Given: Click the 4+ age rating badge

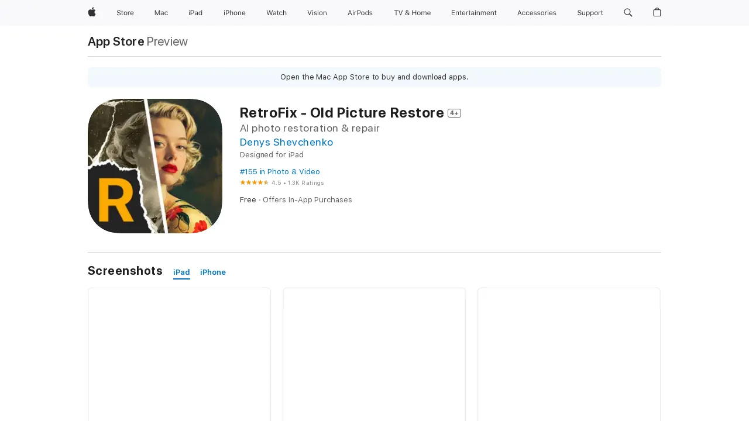Looking at the screenshot, I should [x=454, y=113].
